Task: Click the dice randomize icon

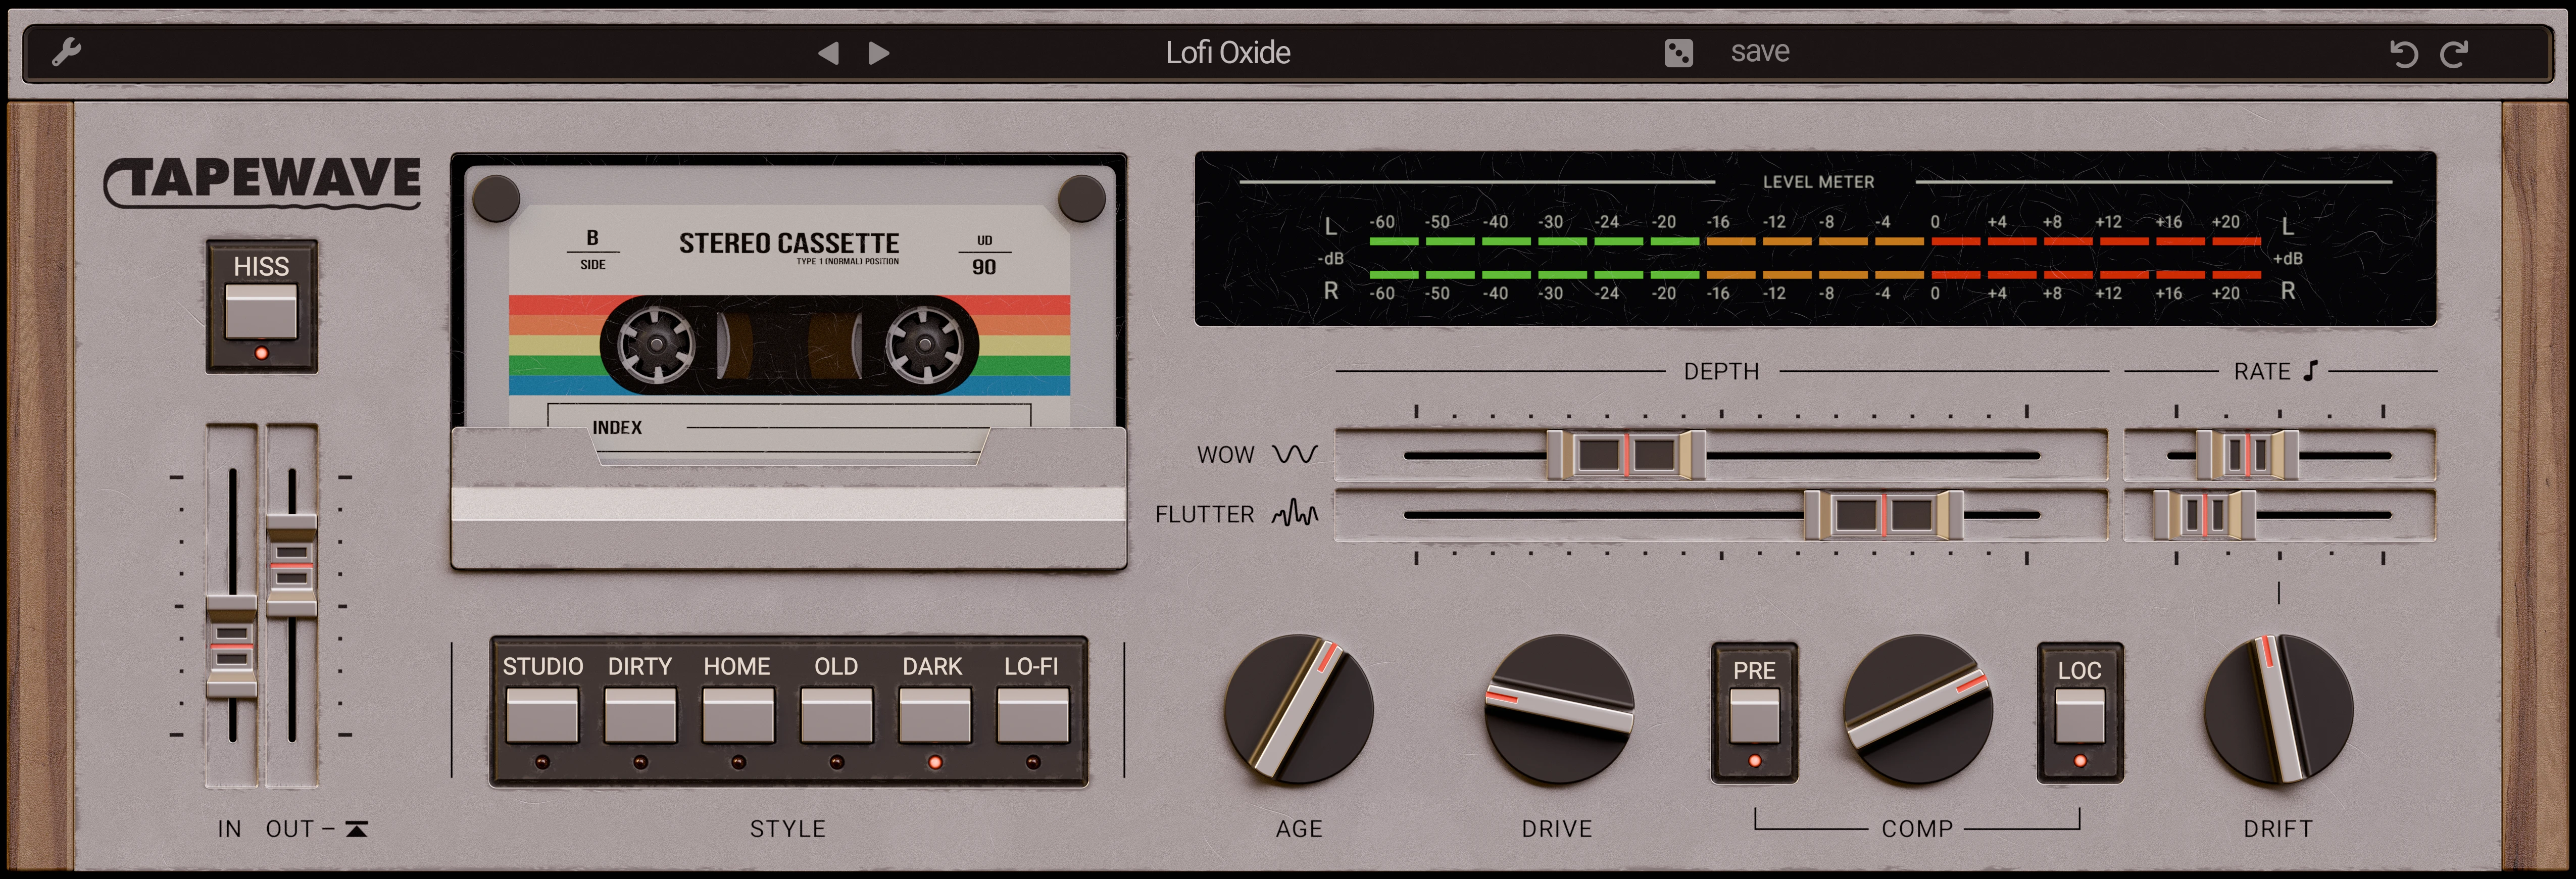Action: pyautogui.click(x=1678, y=53)
